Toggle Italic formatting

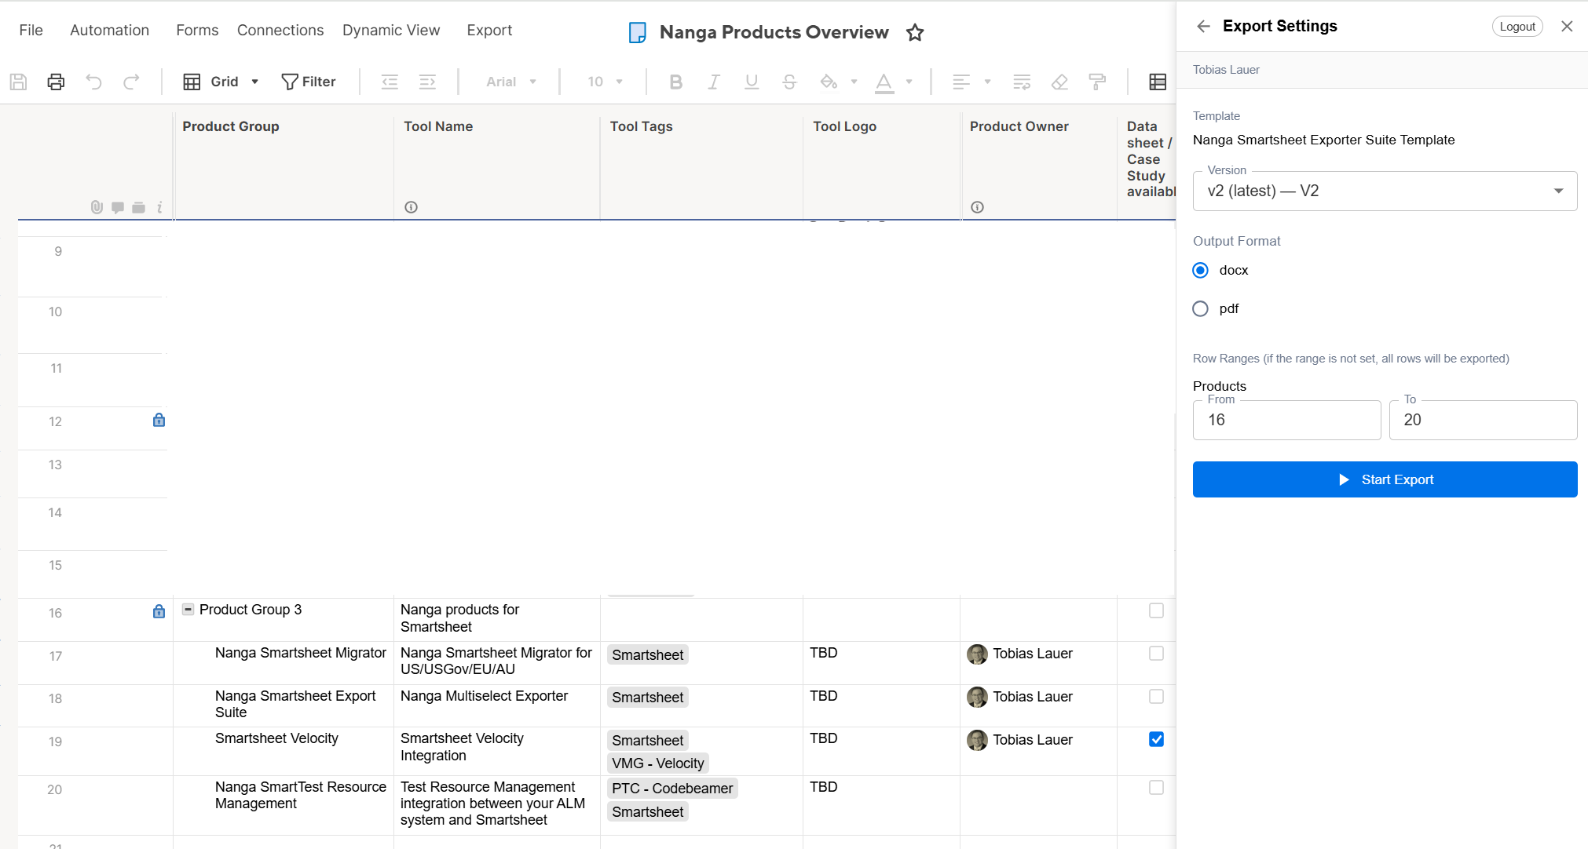click(x=713, y=82)
